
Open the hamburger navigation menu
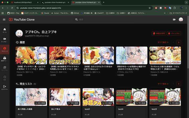point(4,19)
